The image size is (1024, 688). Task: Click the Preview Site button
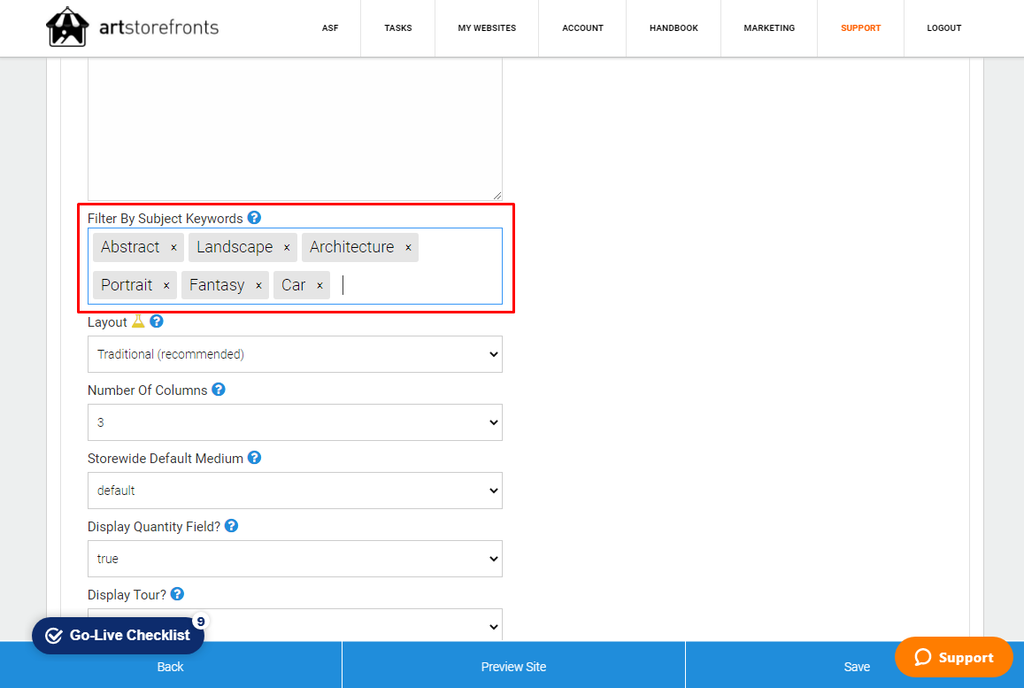[x=513, y=667]
